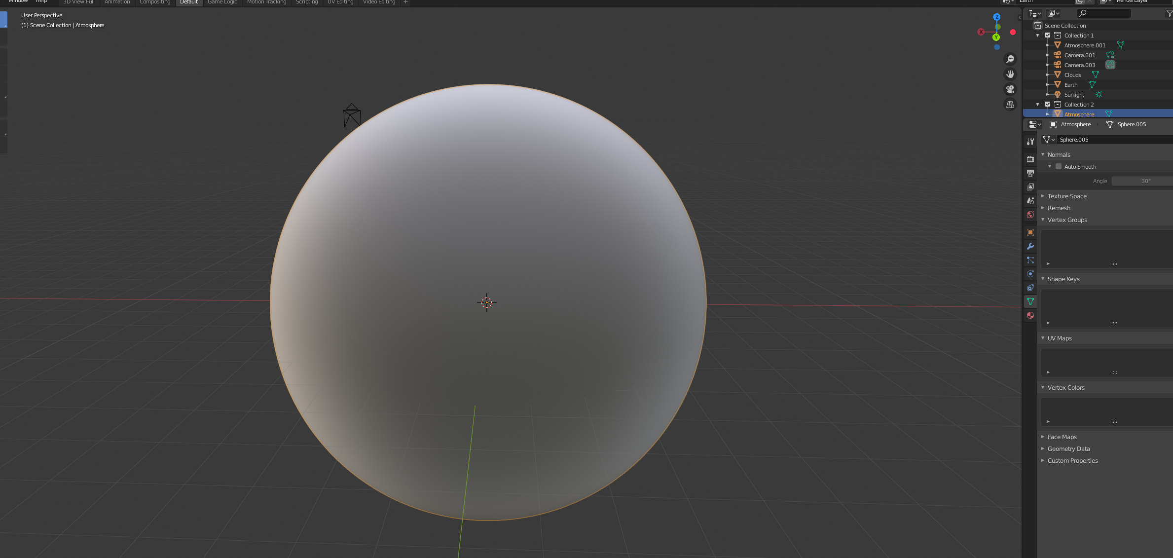Collapse Collection 1 in the outliner
This screenshot has width=1173, height=558.
1037,35
